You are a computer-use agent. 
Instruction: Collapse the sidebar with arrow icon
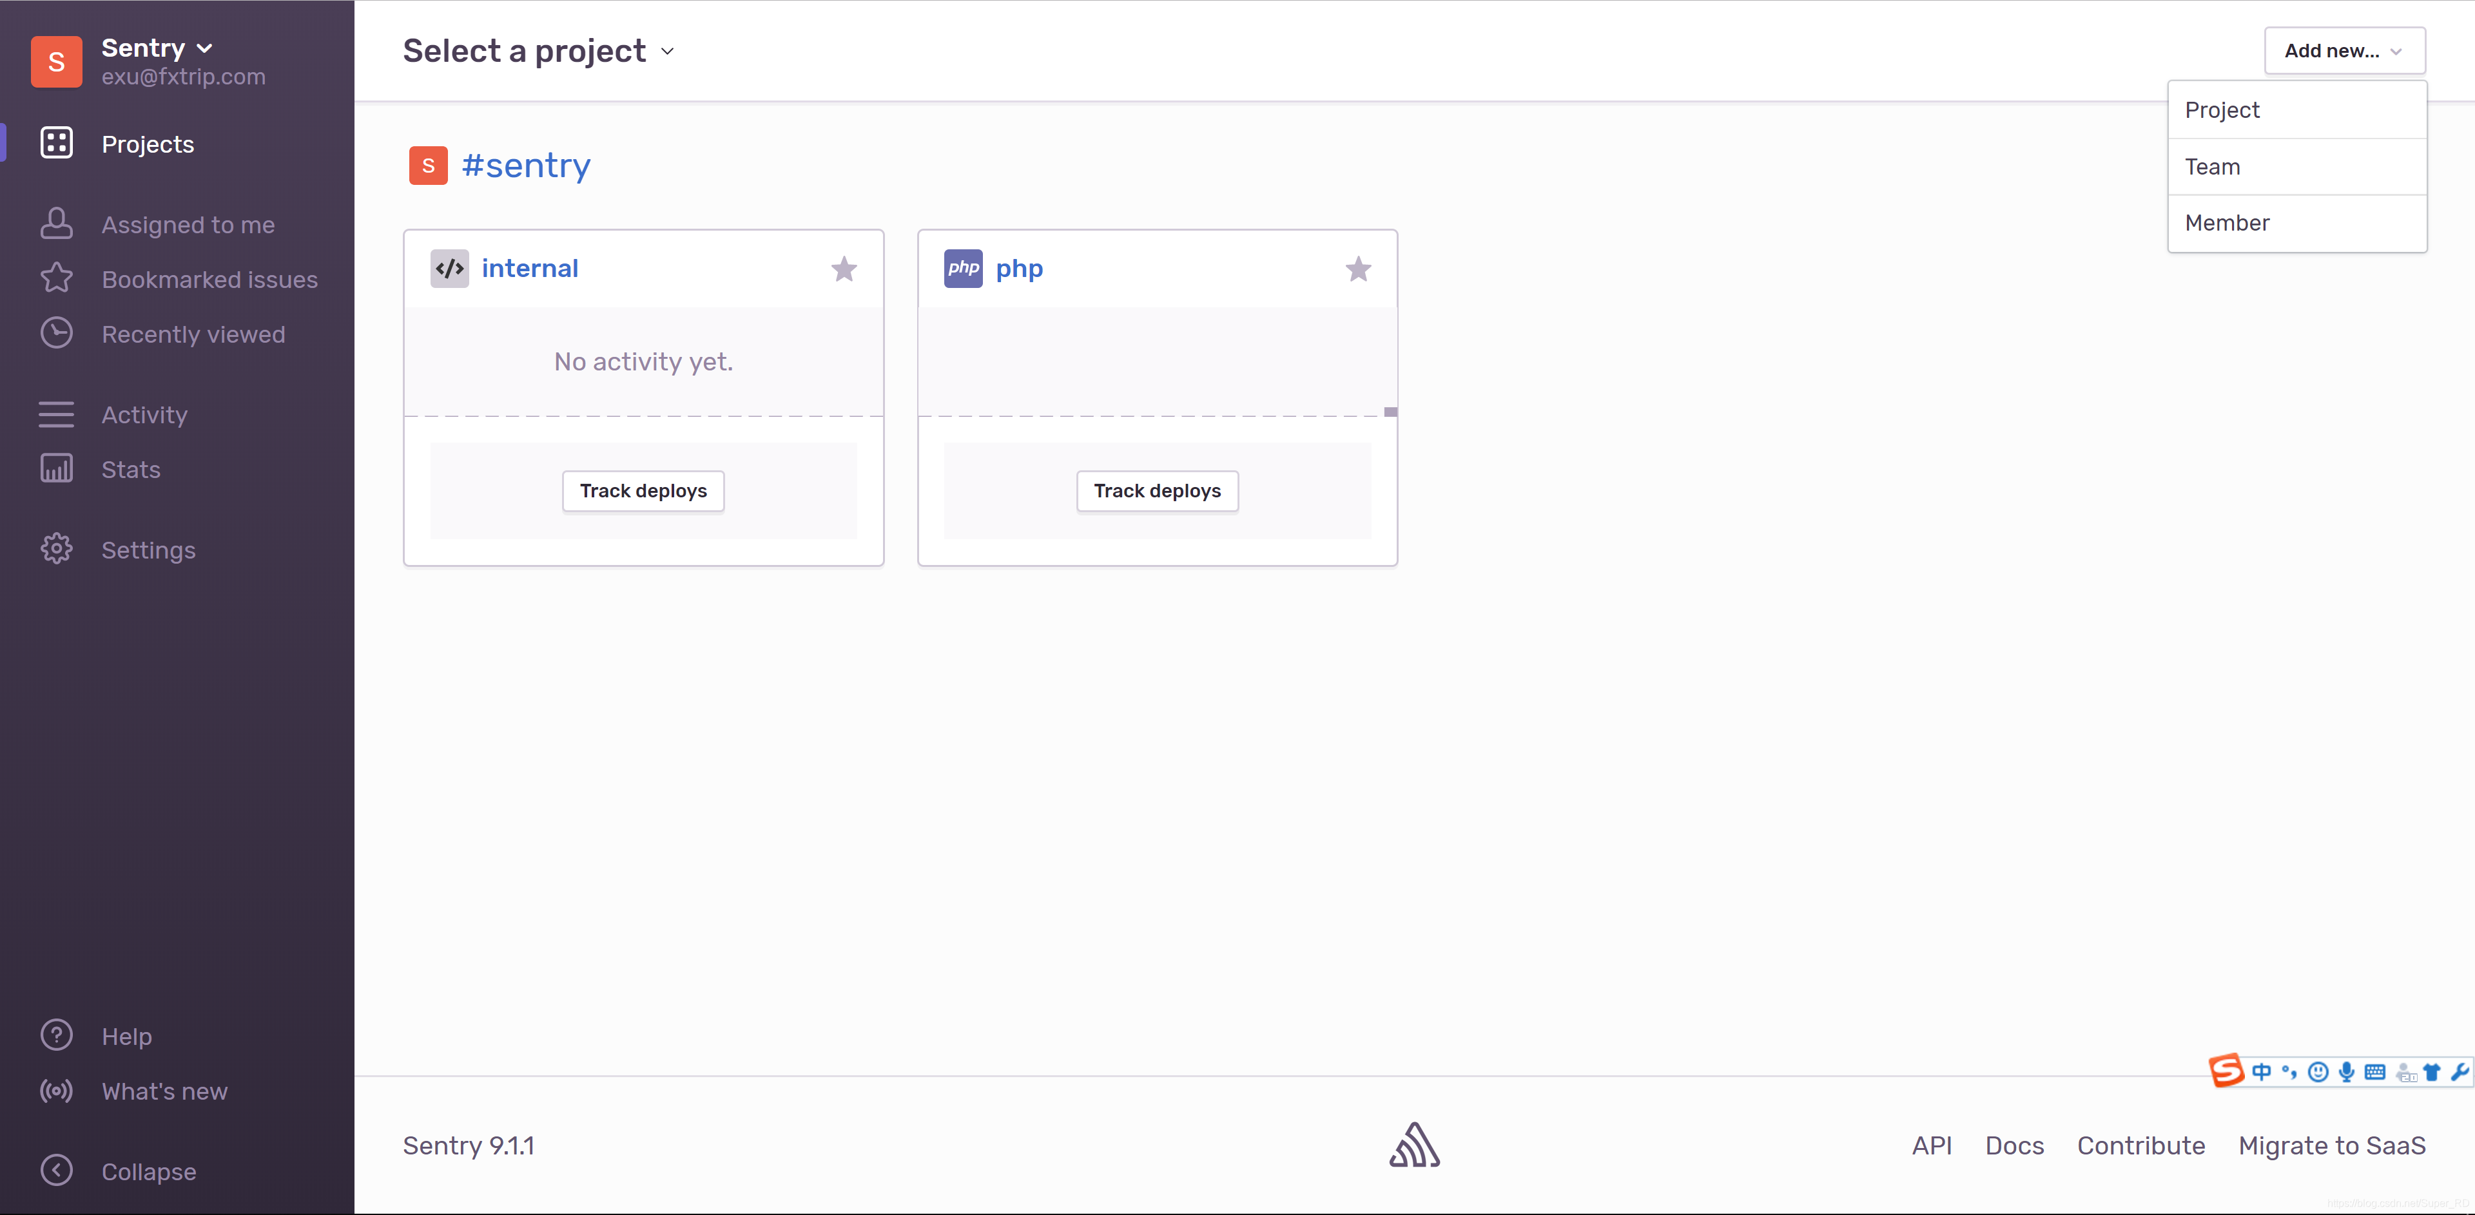click(x=57, y=1171)
